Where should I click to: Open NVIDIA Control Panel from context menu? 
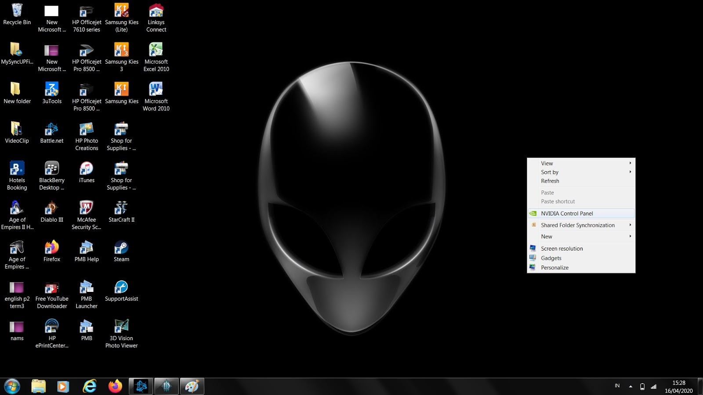(x=581, y=213)
